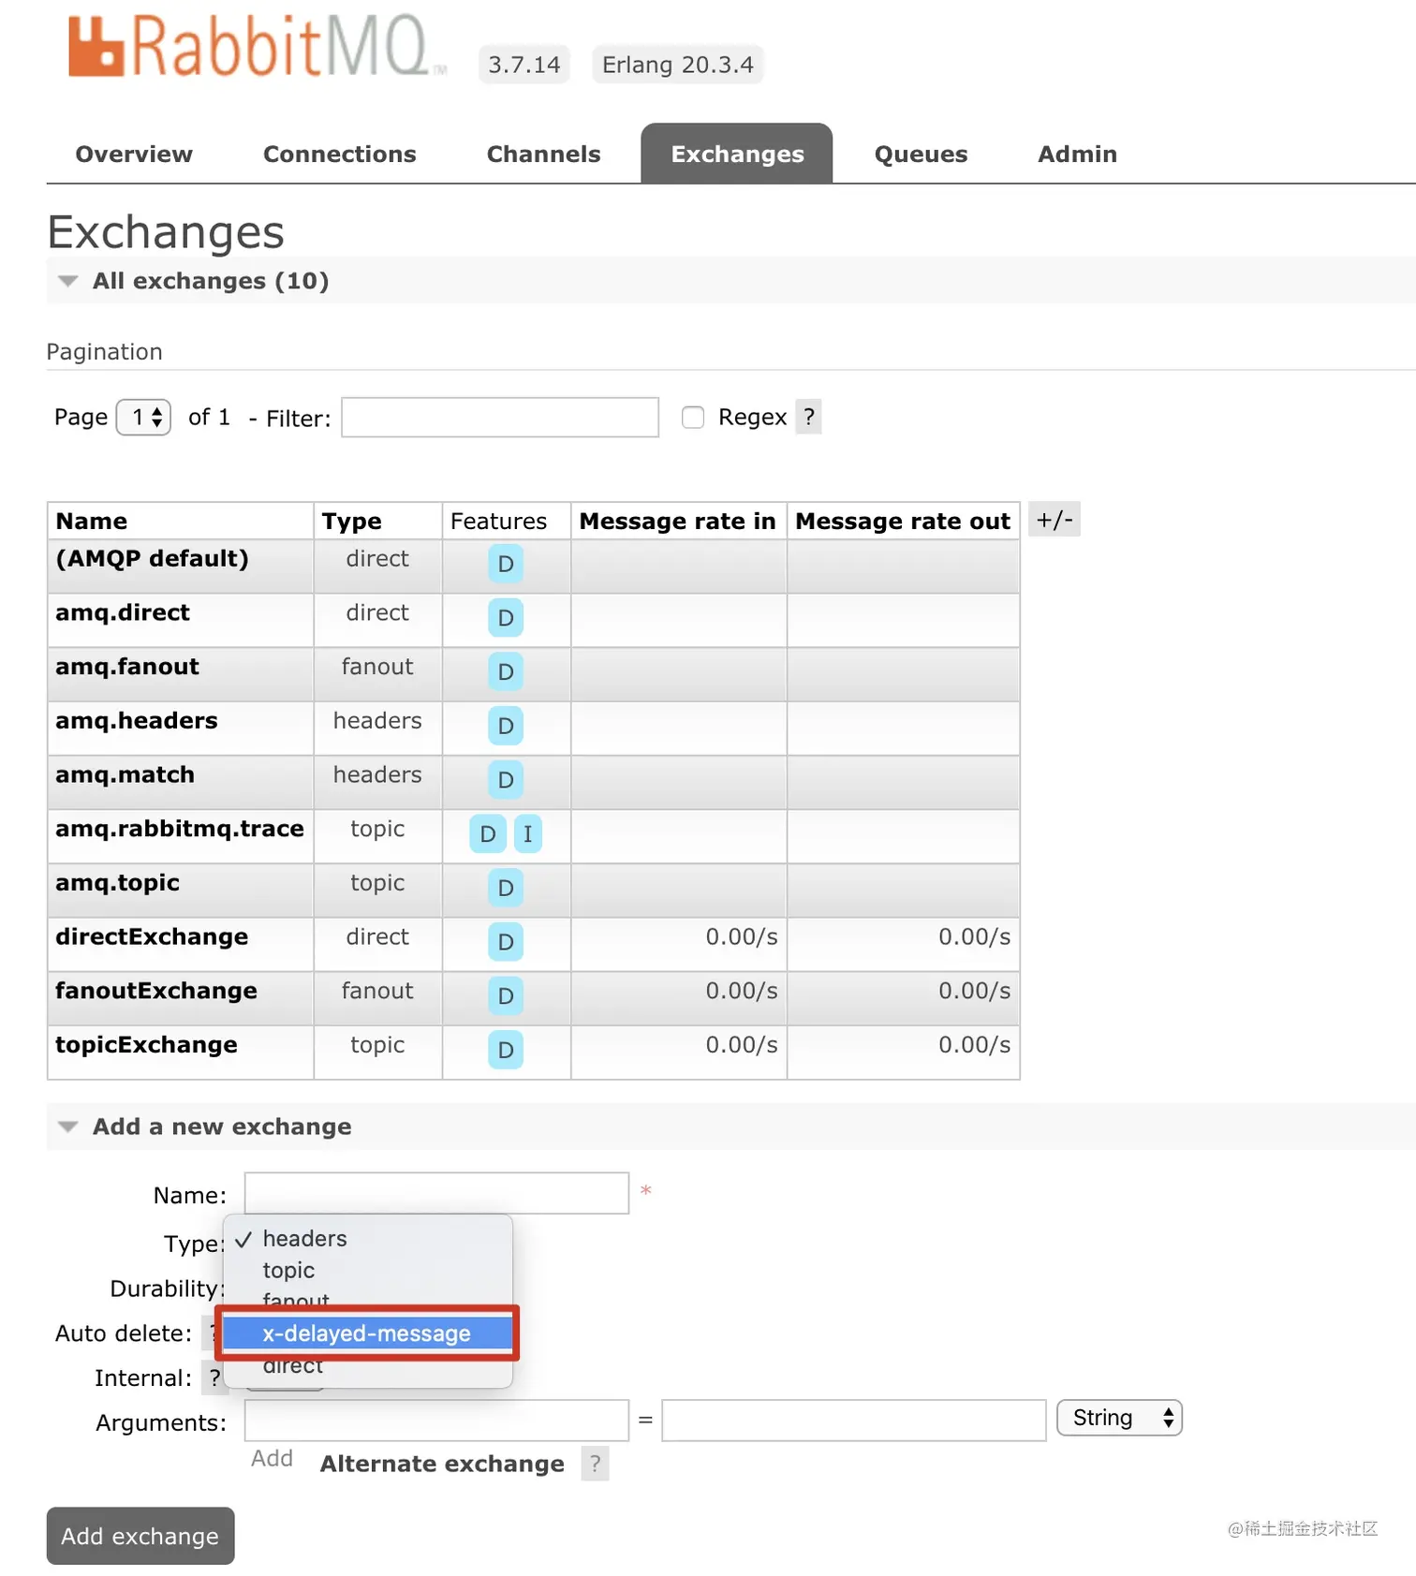Click the D badge in amq.rabbitmq.trace row

click(x=488, y=834)
